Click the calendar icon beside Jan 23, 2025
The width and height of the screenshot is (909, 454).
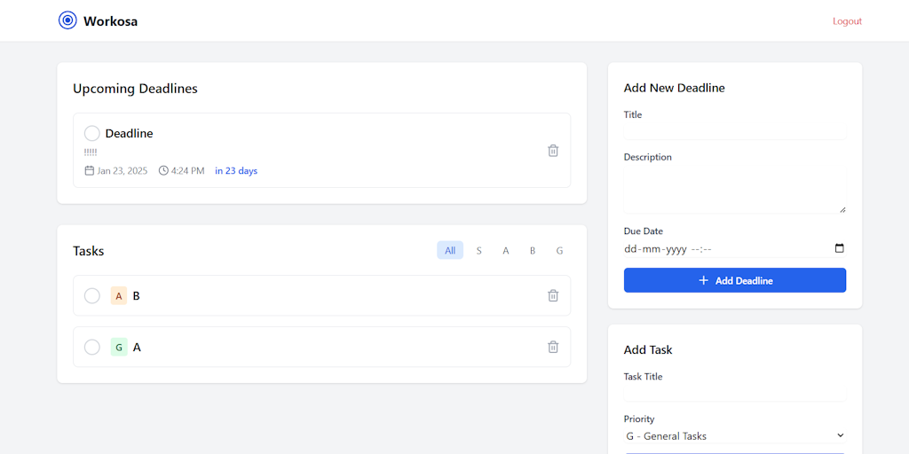point(89,171)
